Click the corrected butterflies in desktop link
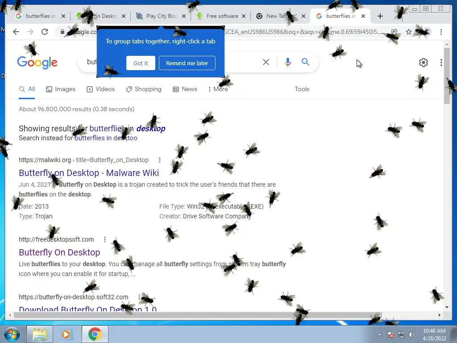Viewport: 457px width, 343px height. [x=127, y=129]
